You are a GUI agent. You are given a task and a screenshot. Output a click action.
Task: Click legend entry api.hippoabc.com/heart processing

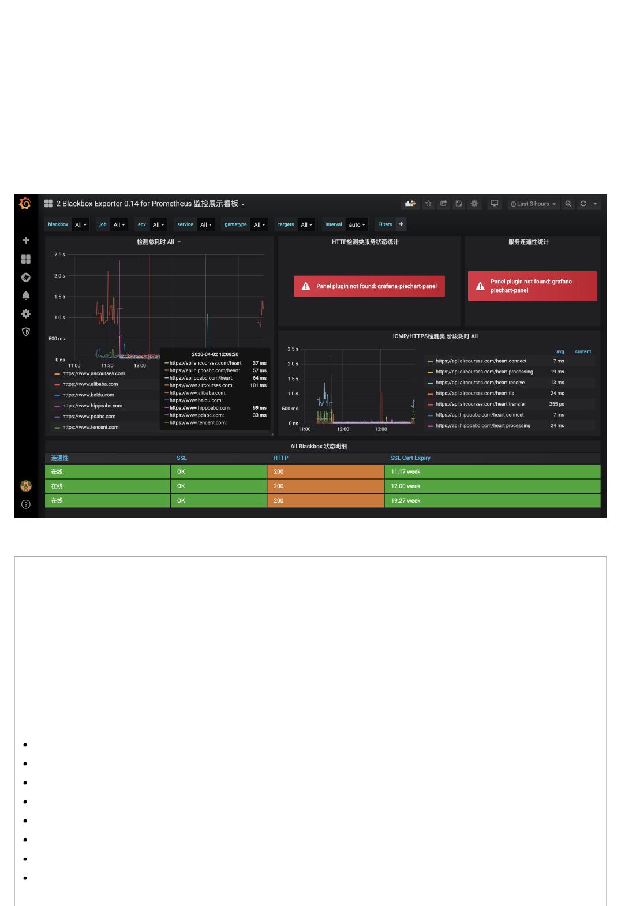click(x=482, y=426)
